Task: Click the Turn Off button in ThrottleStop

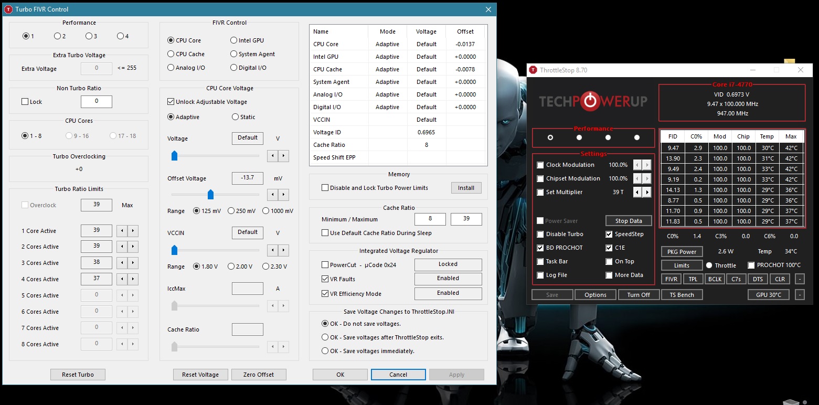Action: point(639,295)
